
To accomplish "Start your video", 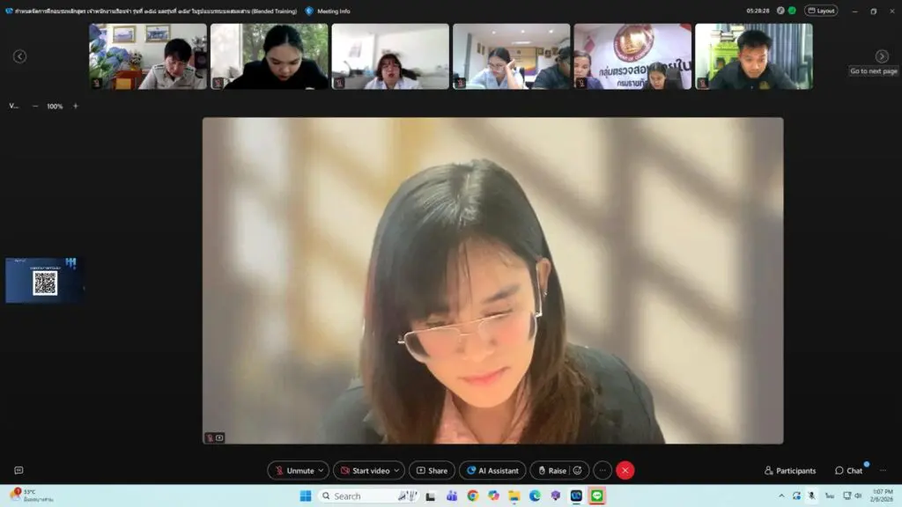I will [368, 470].
